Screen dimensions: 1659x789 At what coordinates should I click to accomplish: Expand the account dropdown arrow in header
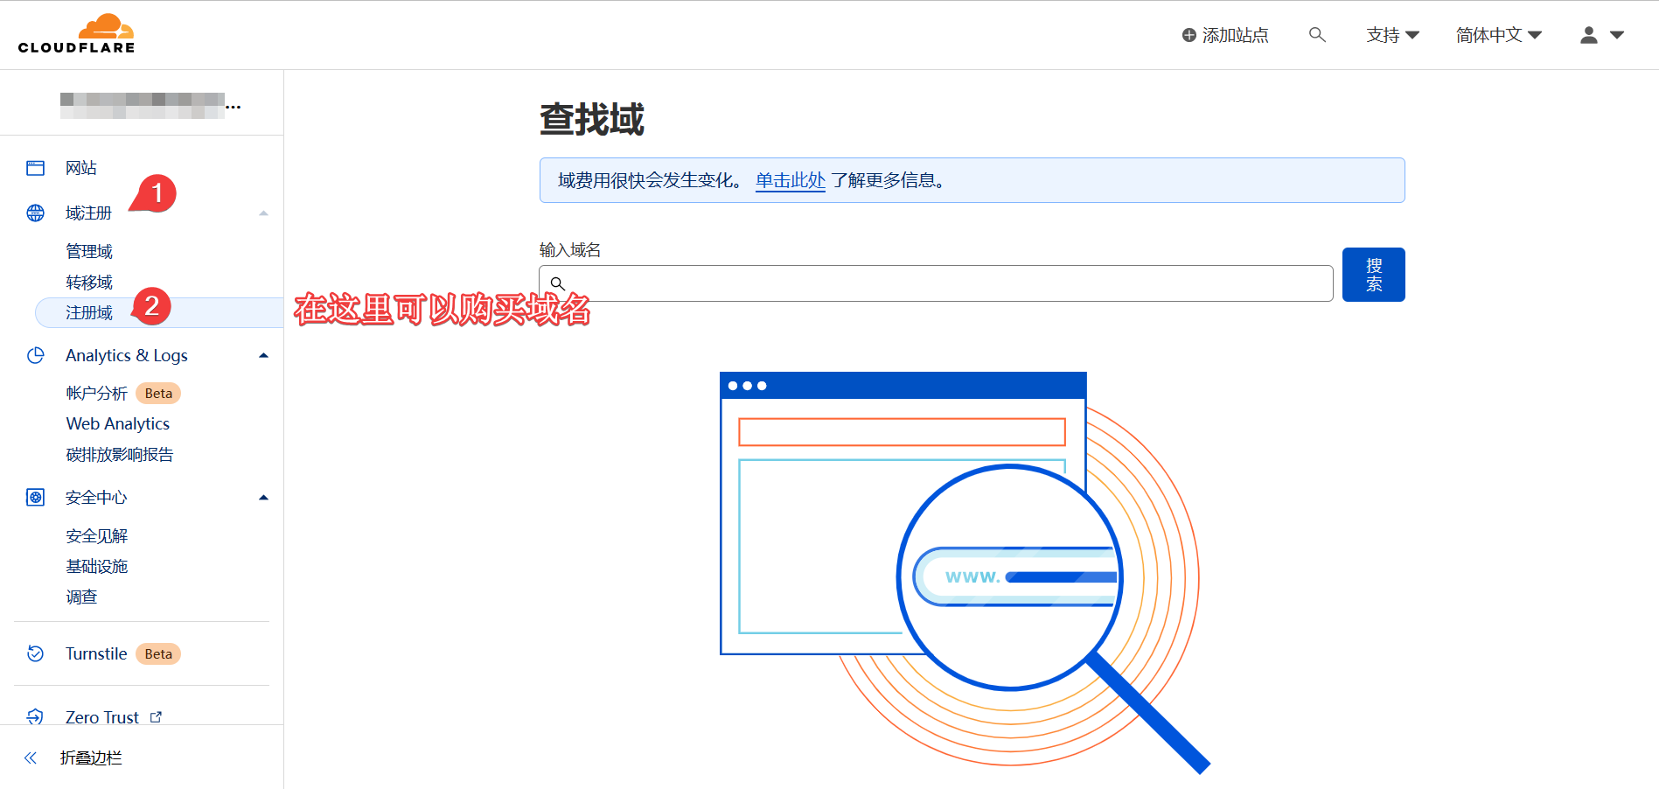1617,35
